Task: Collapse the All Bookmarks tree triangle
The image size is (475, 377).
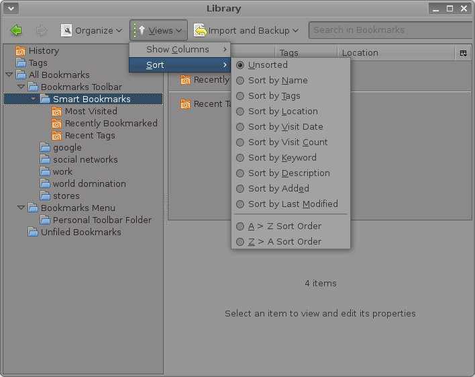Action: [9, 75]
